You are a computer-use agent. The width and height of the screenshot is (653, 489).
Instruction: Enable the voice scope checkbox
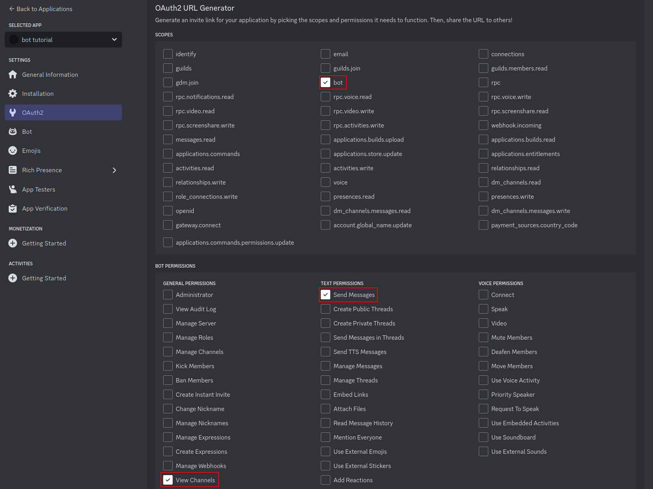(x=326, y=182)
